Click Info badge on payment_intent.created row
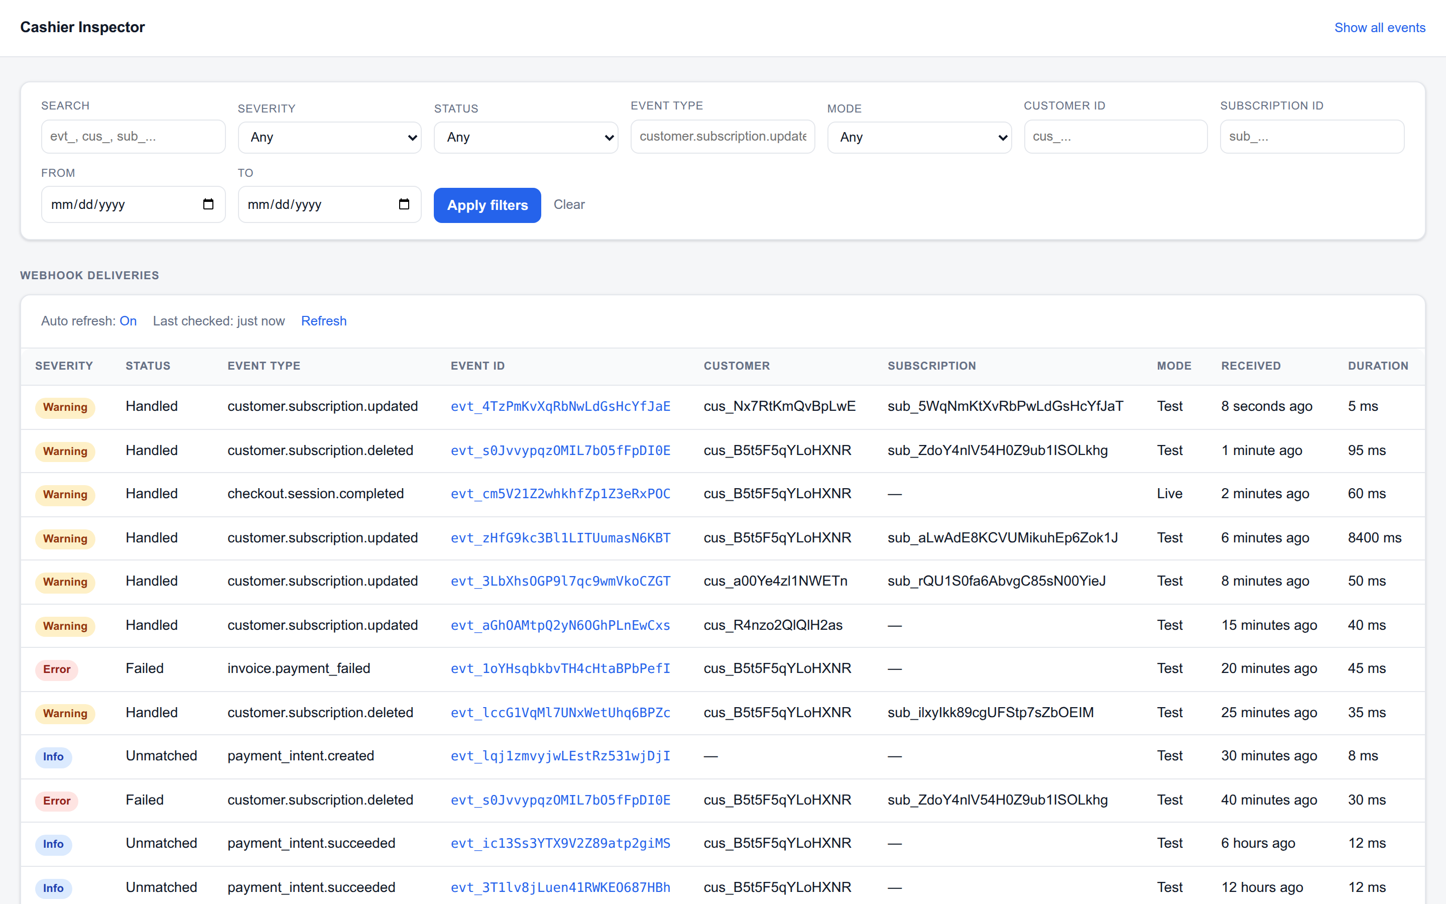 (53, 756)
